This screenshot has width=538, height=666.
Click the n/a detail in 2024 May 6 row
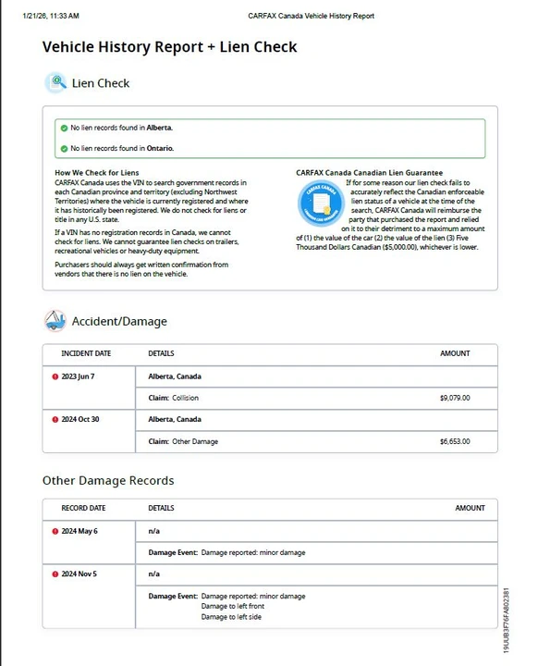[x=154, y=531]
